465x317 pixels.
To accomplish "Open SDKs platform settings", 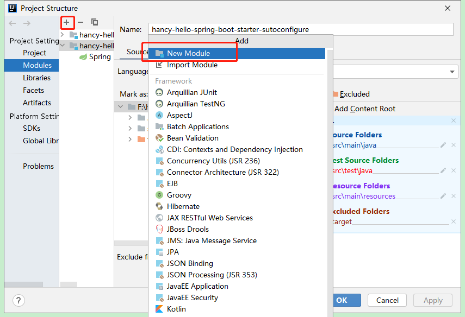I will 32,128.
